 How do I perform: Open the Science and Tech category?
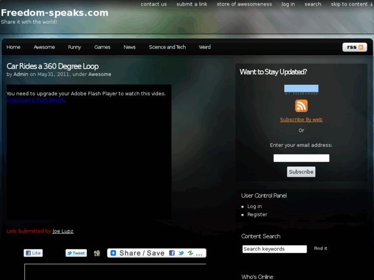(x=167, y=47)
